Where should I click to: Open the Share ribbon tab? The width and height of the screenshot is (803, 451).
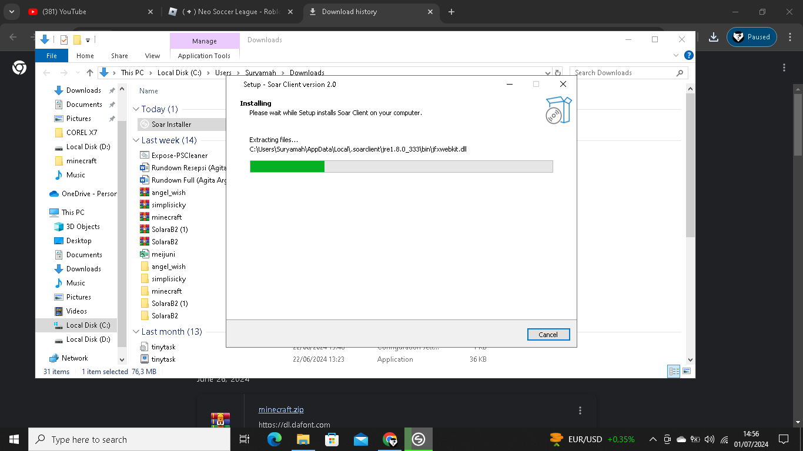tap(119, 56)
